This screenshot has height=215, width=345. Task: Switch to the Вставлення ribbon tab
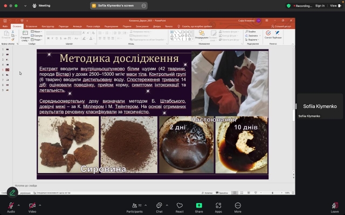(31, 26)
